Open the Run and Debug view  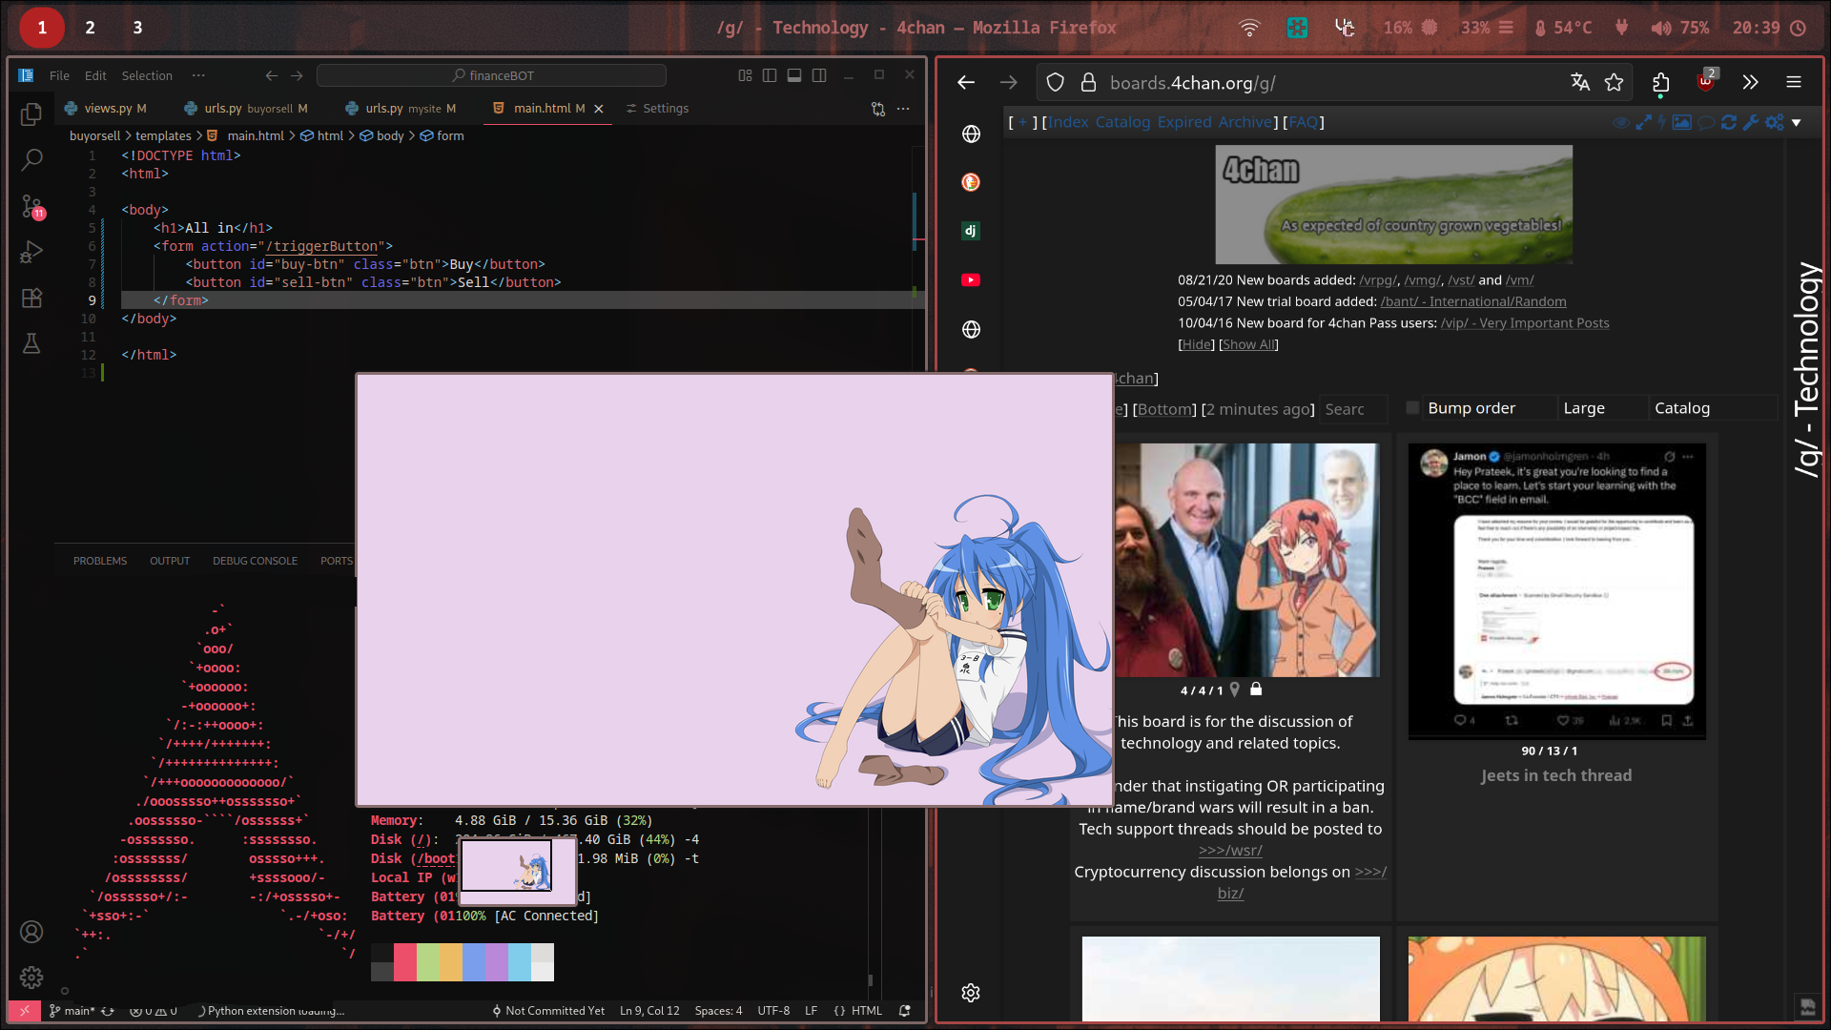(31, 252)
